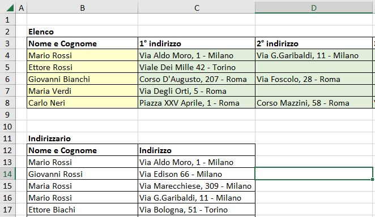Select column D header

point(314,8)
